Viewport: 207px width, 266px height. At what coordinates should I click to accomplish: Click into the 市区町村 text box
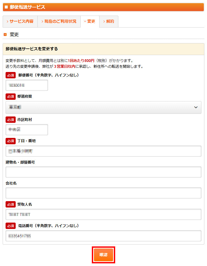pyautogui.click(x=27, y=130)
